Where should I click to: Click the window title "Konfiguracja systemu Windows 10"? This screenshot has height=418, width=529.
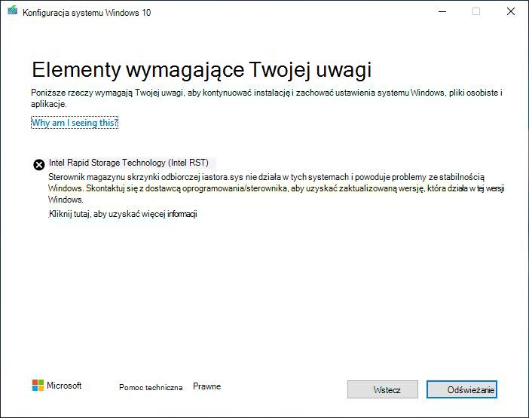pyautogui.click(x=87, y=13)
